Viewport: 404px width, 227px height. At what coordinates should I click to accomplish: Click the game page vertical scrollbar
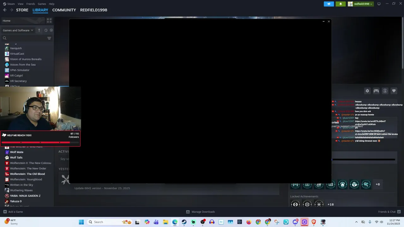pyautogui.click(x=403, y=44)
